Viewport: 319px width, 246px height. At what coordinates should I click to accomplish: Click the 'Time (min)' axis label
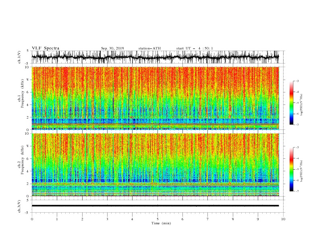[x=161, y=223]
